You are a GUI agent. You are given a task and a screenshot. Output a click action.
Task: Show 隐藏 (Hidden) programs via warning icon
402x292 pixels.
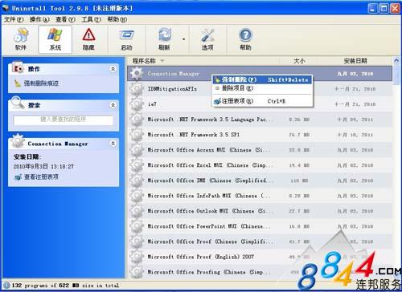(x=88, y=39)
